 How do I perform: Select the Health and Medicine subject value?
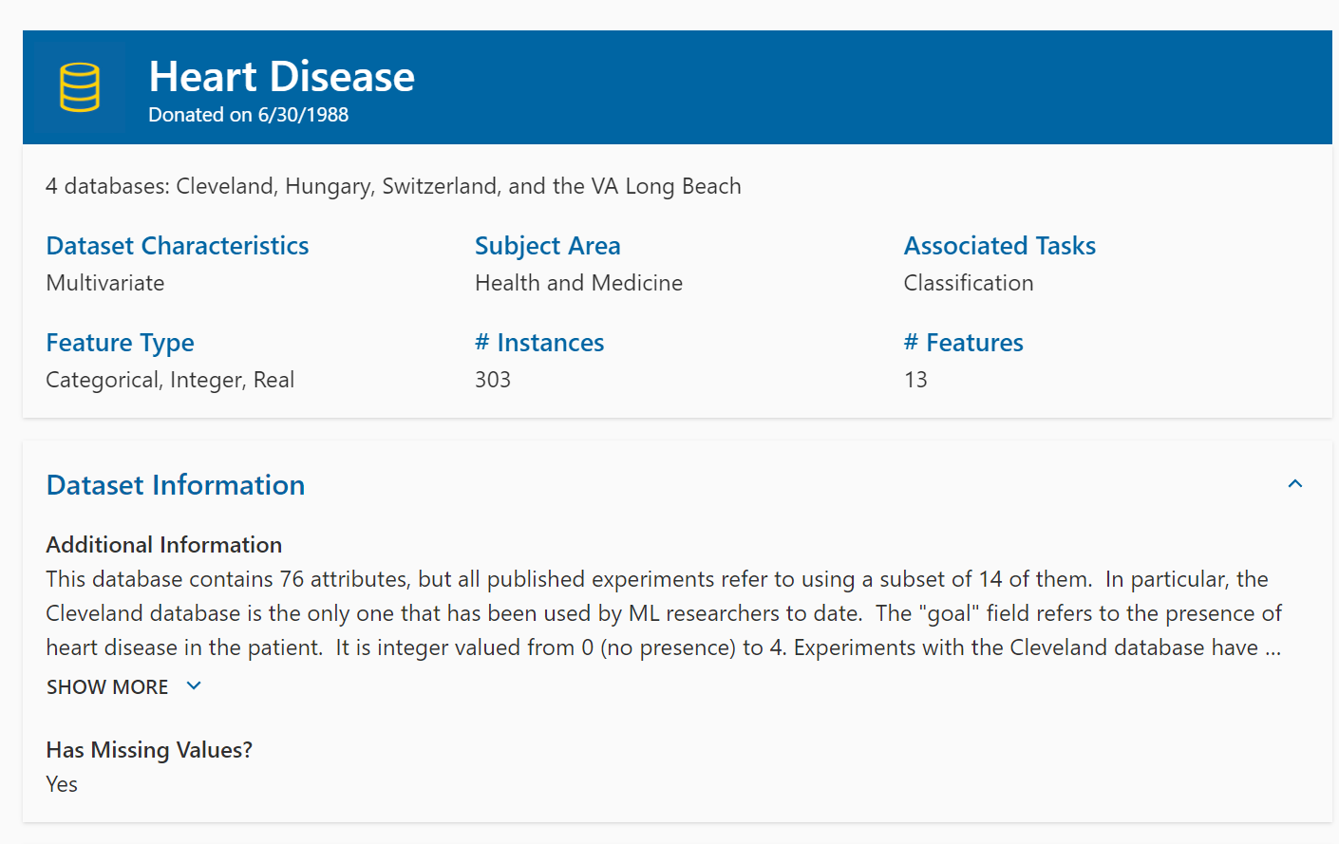578,282
